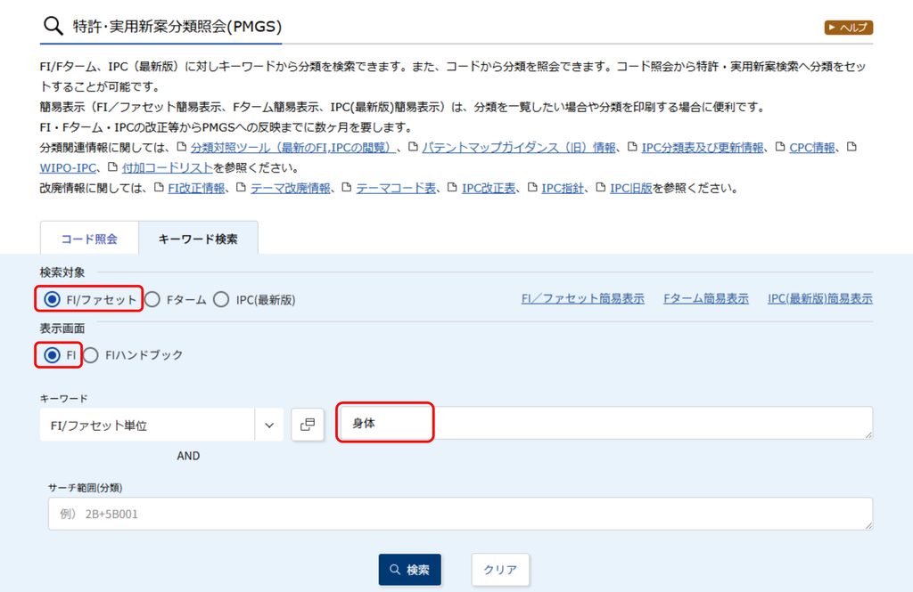Open the 分類対照ツール link
The width and height of the screenshot is (913, 592).
292,148
